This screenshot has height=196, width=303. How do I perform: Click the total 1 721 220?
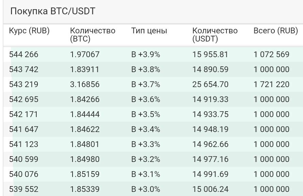[271, 84]
